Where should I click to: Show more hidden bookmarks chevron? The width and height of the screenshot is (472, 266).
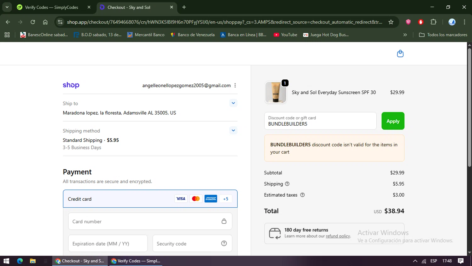405,35
